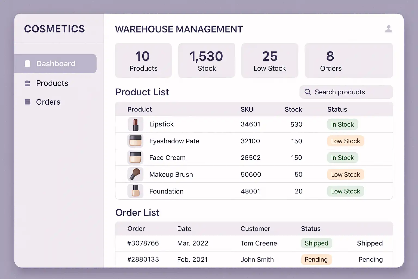The width and height of the screenshot is (418, 279).
Task: Select the Lipstick product thumbnail
Action: tap(136, 124)
